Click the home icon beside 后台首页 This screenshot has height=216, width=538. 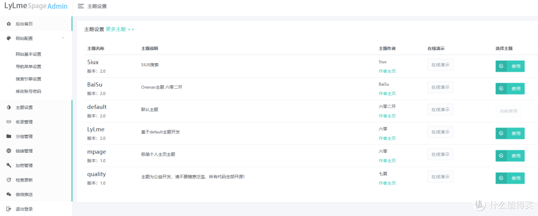pyautogui.click(x=9, y=24)
